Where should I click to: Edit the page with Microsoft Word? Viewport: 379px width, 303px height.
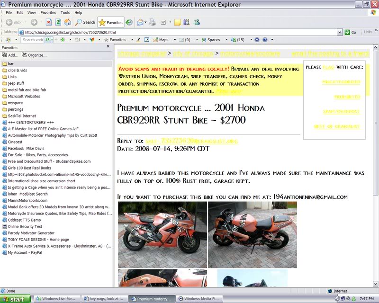pos(163,22)
